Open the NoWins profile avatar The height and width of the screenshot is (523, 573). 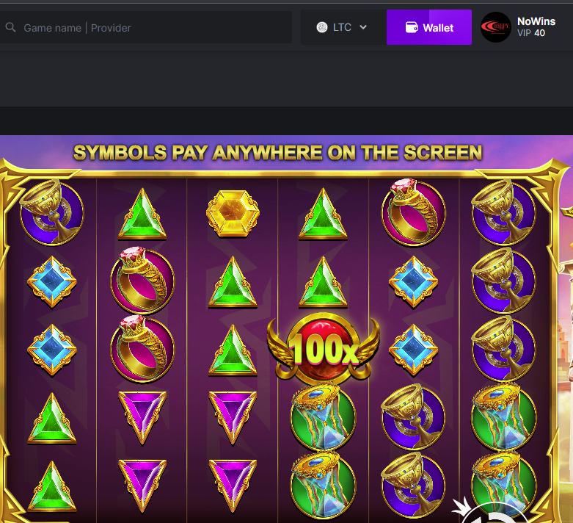click(495, 27)
